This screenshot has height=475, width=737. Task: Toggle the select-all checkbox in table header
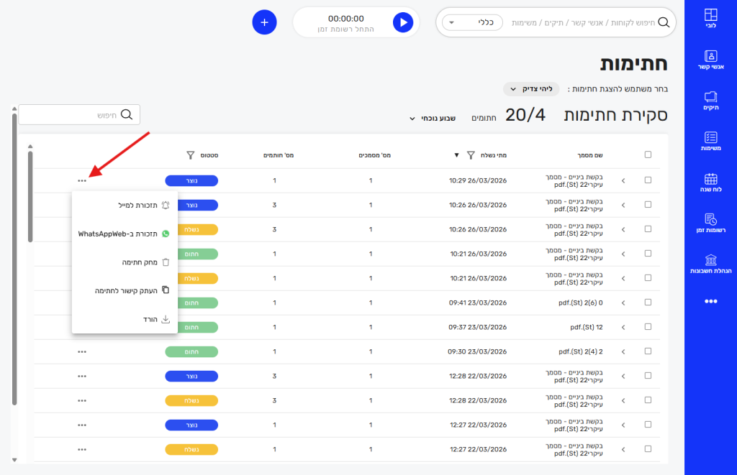point(648,155)
